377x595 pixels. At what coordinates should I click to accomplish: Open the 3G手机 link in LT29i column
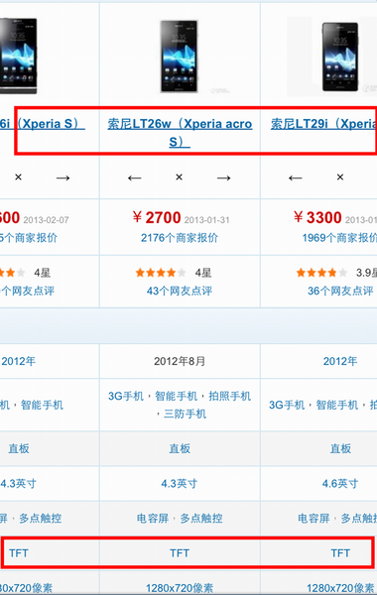coord(287,405)
